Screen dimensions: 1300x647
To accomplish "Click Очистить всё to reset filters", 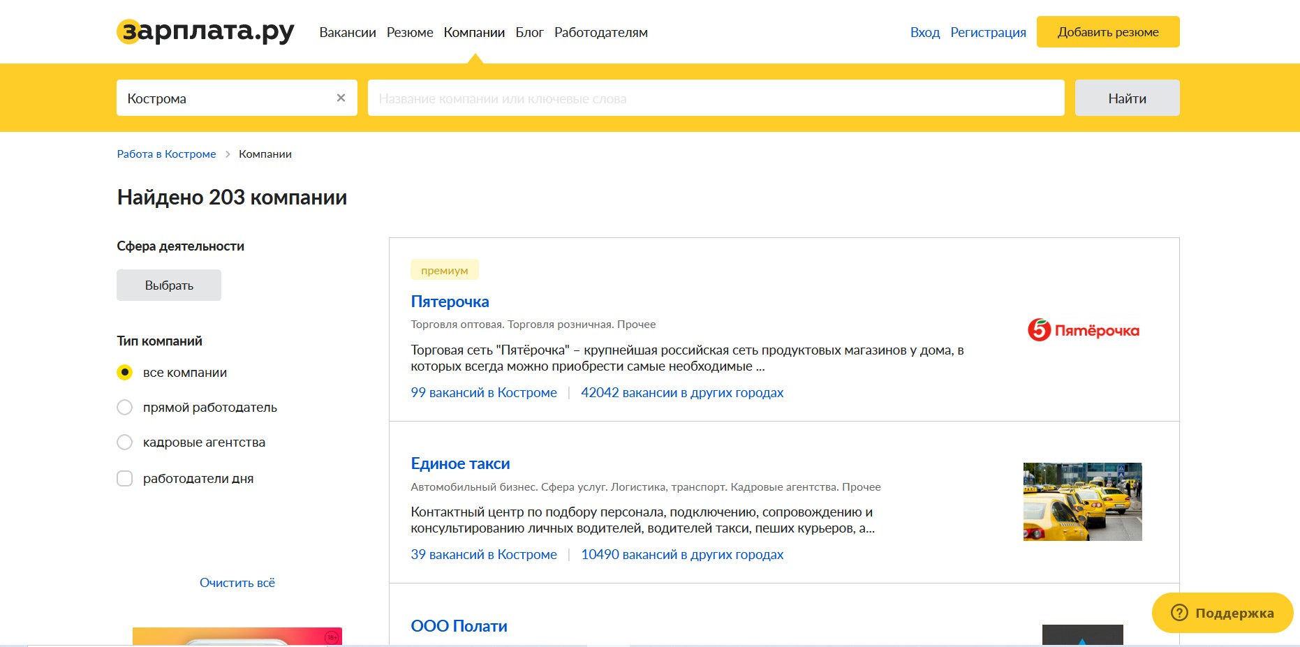I will pyautogui.click(x=237, y=583).
